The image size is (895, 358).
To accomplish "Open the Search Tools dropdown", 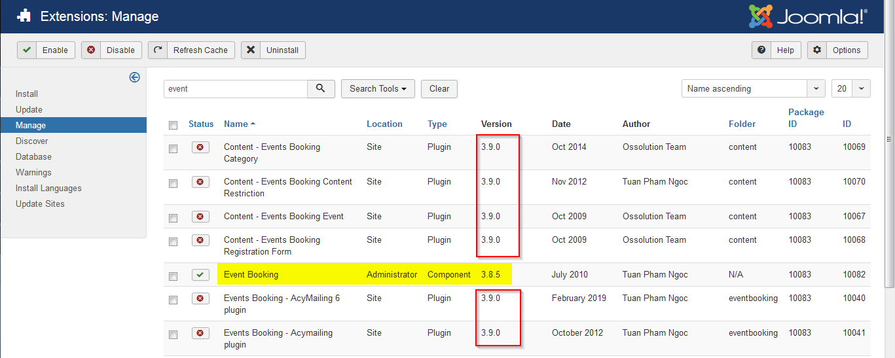I will [x=378, y=89].
